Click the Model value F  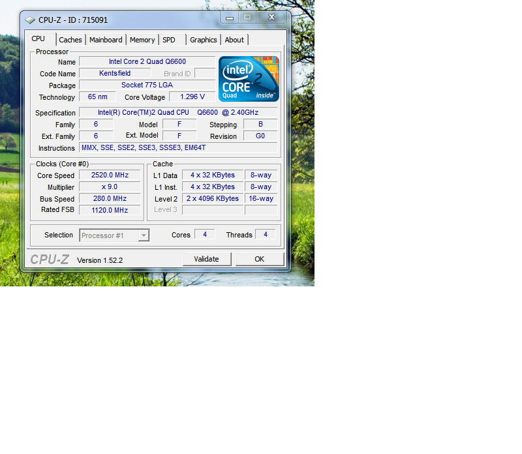tap(179, 124)
